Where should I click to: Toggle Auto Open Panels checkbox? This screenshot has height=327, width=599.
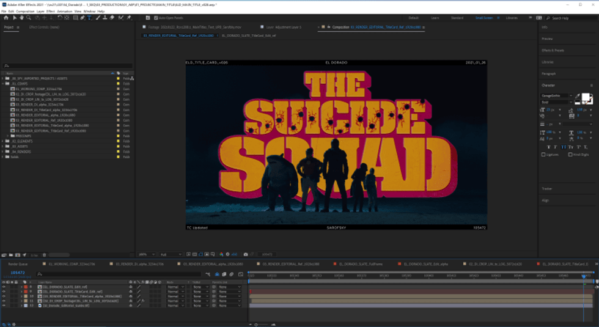(x=156, y=18)
